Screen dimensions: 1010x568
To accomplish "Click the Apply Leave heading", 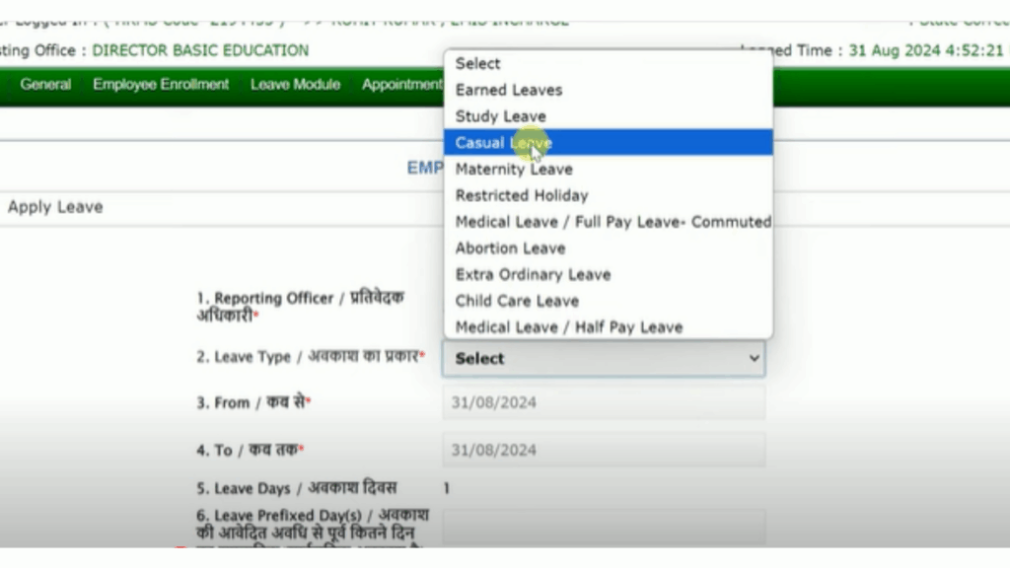I will [55, 207].
